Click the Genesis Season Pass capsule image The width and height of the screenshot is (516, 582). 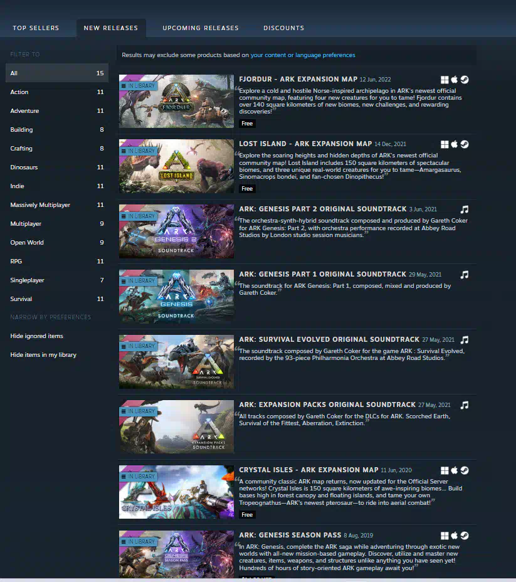pyautogui.click(x=177, y=554)
